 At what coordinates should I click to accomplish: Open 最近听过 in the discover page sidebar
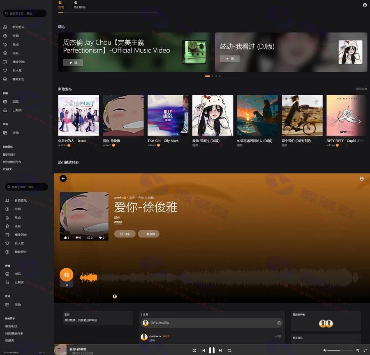point(9,154)
